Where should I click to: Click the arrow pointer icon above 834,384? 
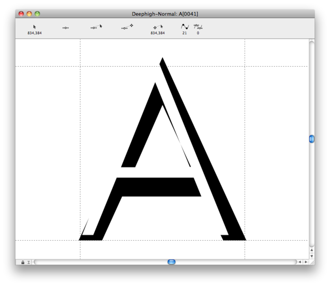[35, 27]
